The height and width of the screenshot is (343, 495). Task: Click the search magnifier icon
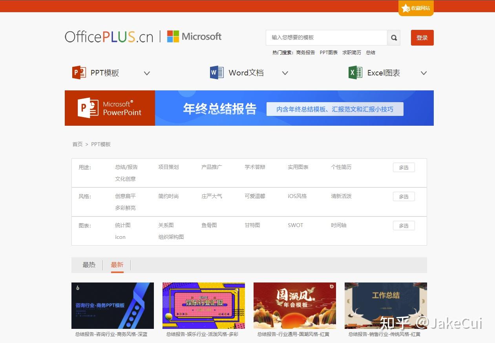[x=394, y=38]
